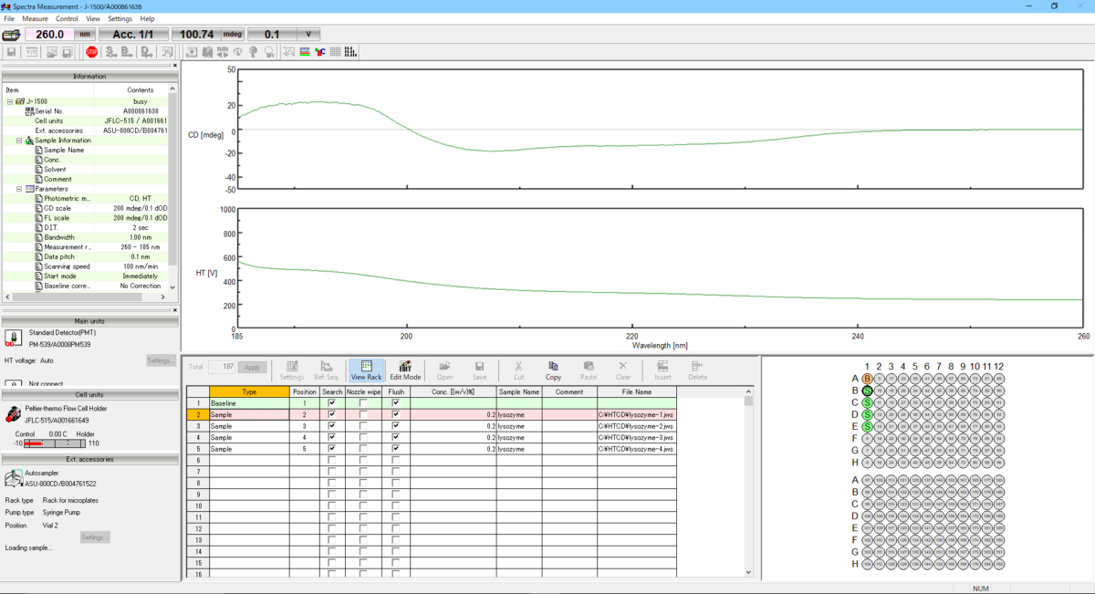The image size is (1095, 594).
Task: Toggle Flush checkbox for sample row 5
Action: point(395,449)
